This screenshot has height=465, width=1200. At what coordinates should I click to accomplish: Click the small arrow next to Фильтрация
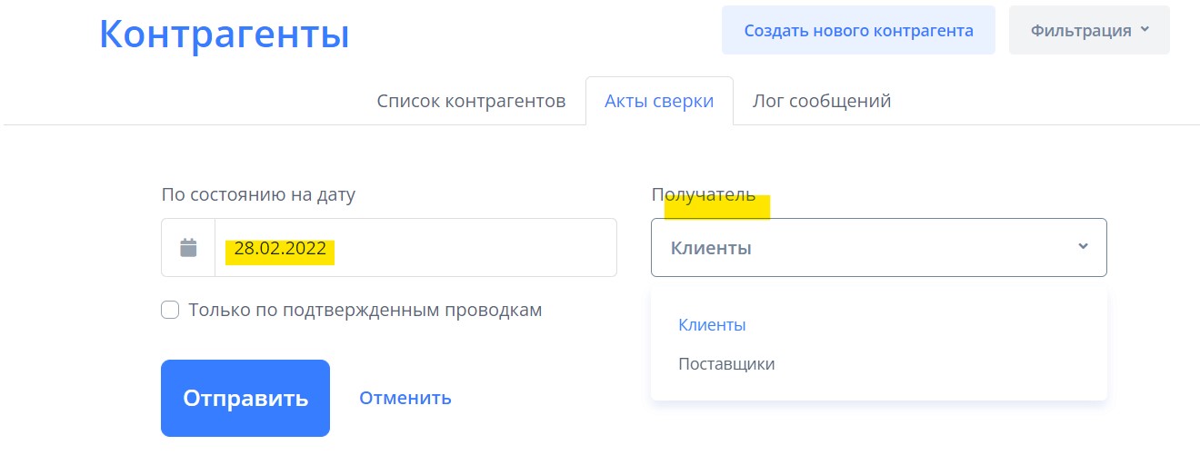click(1145, 29)
